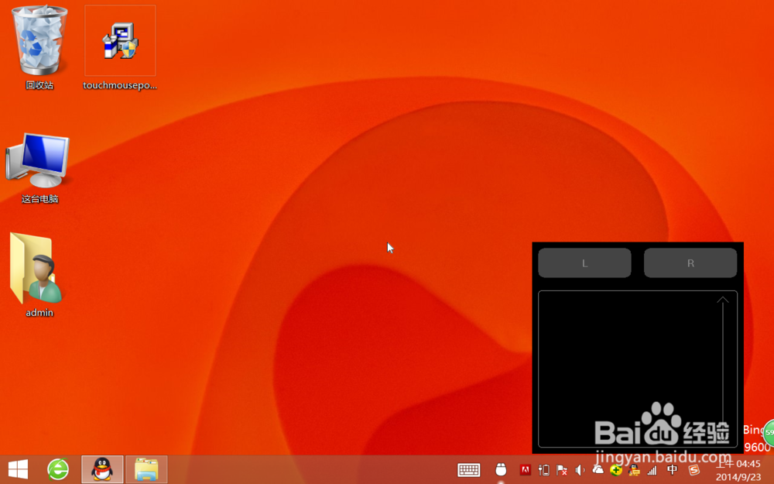Image resolution: width=774 pixels, height=484 pixels.
Task: Open the volume speaker tray icon
Action: click(580, 470)
